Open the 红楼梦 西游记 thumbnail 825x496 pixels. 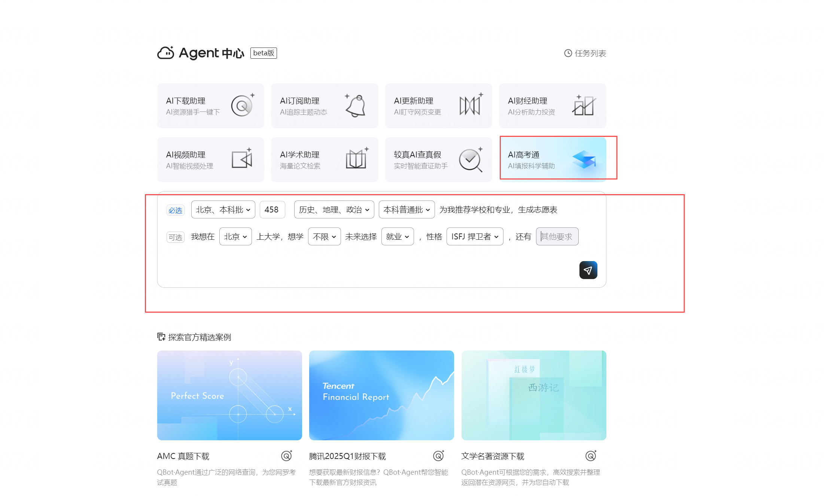534,395
